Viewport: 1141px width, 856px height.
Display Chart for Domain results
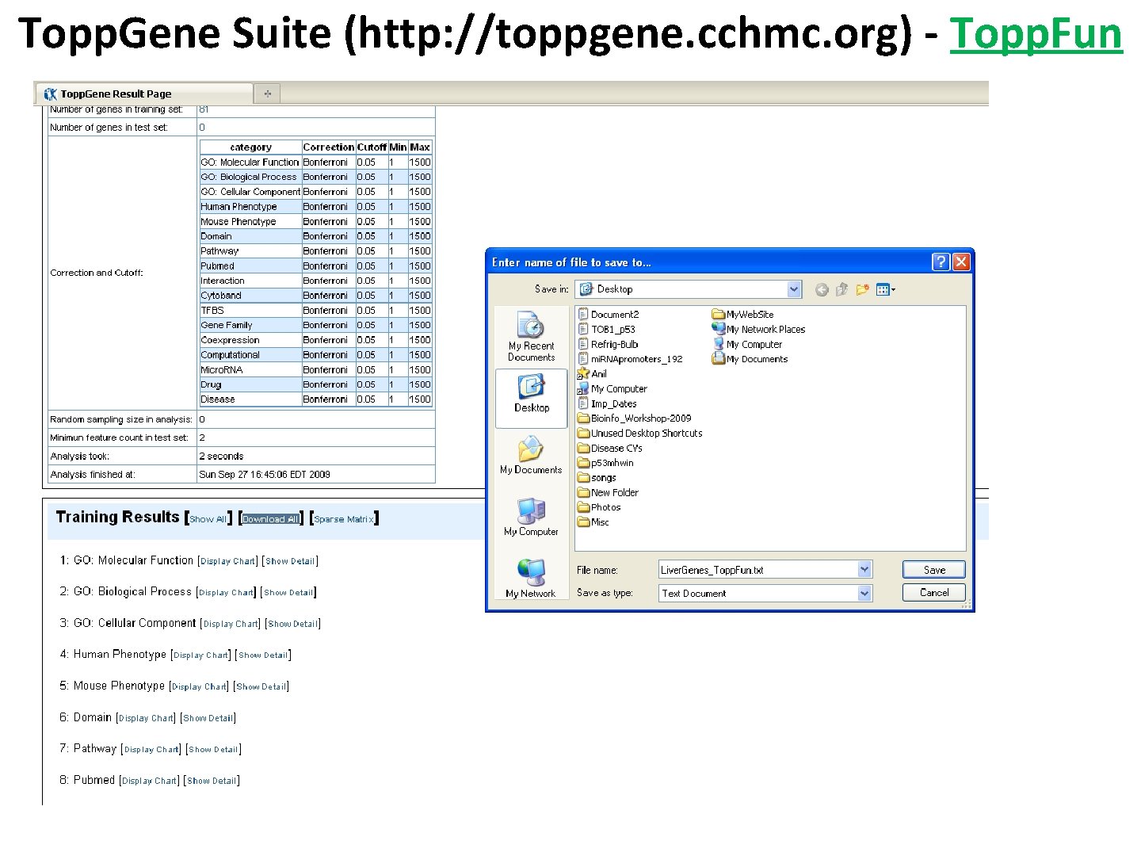tap(147, 718)
